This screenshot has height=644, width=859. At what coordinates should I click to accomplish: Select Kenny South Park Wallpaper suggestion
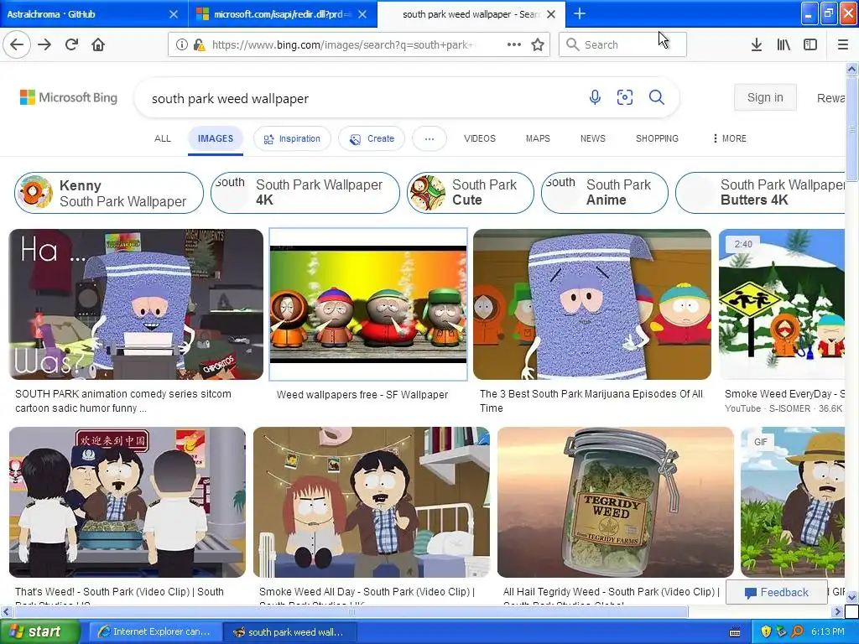point(109,193)
